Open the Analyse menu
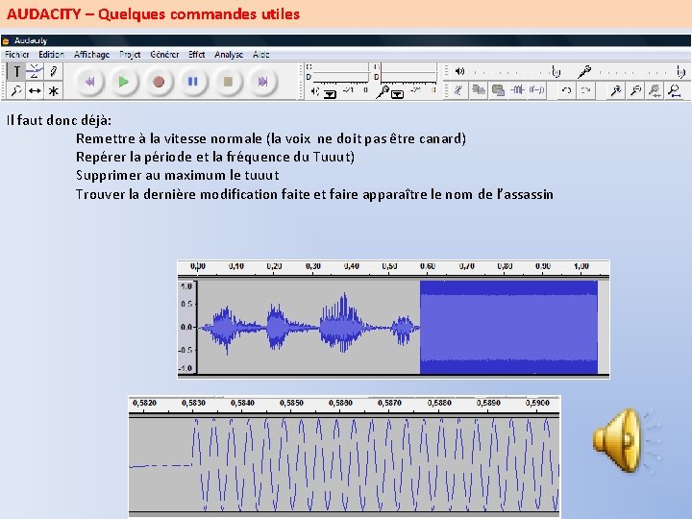 pos(229,54)
